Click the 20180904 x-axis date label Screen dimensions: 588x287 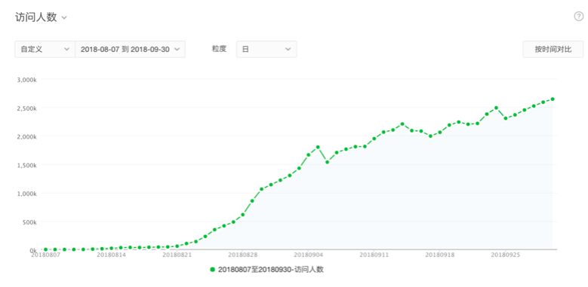[x=308, y=255]
